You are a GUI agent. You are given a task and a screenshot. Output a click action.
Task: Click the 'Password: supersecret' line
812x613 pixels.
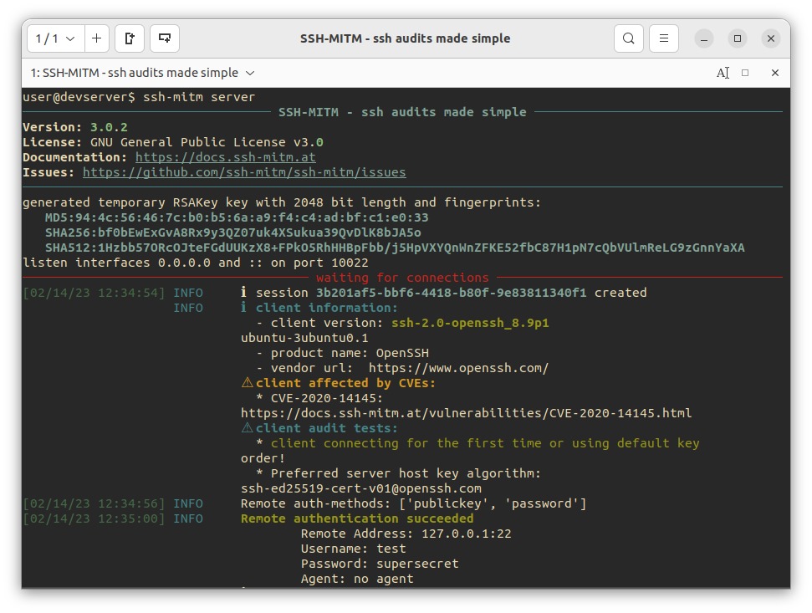point(380,564)
